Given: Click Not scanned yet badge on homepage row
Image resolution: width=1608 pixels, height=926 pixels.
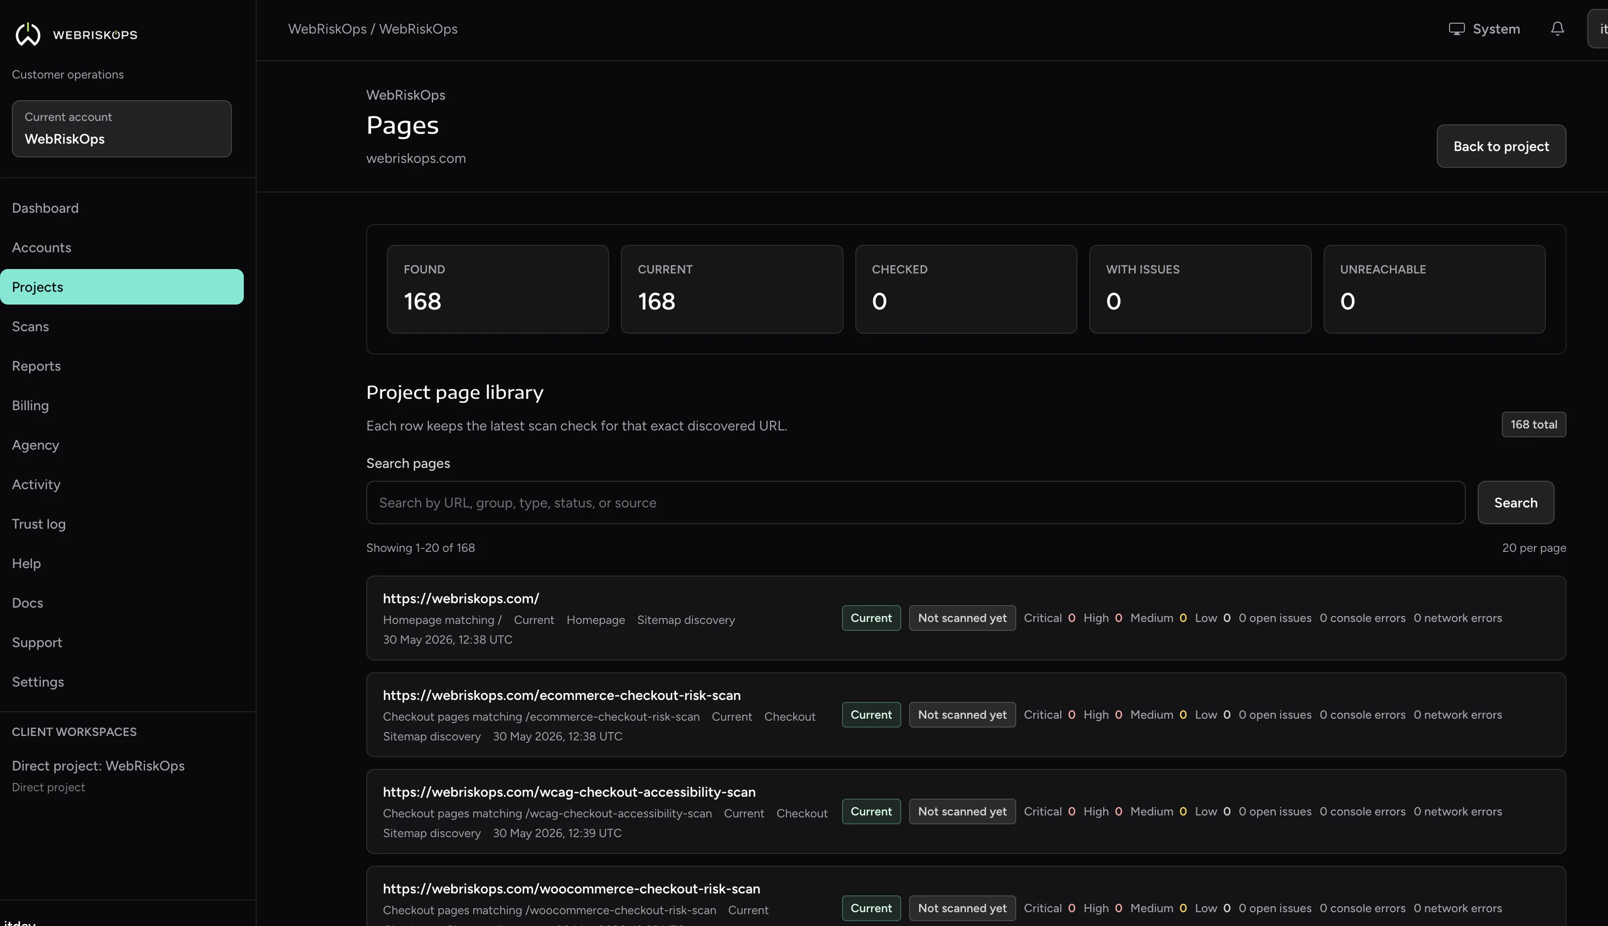Looking at the screenshot, I should coord(962,618).
